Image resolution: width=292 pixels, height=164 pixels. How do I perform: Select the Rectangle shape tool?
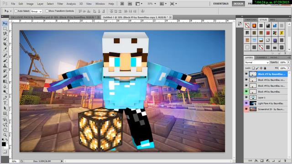click(x=5, y=113)
